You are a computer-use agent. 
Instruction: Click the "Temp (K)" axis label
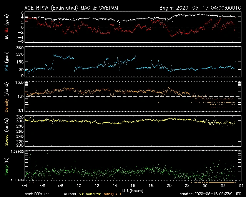pyautogui.click(x=7, y=166)
